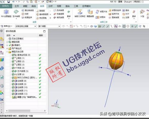Screen dimensions: 149x119
Task: Select the 艺术曲面 tool icon
Action: point(16,12)
